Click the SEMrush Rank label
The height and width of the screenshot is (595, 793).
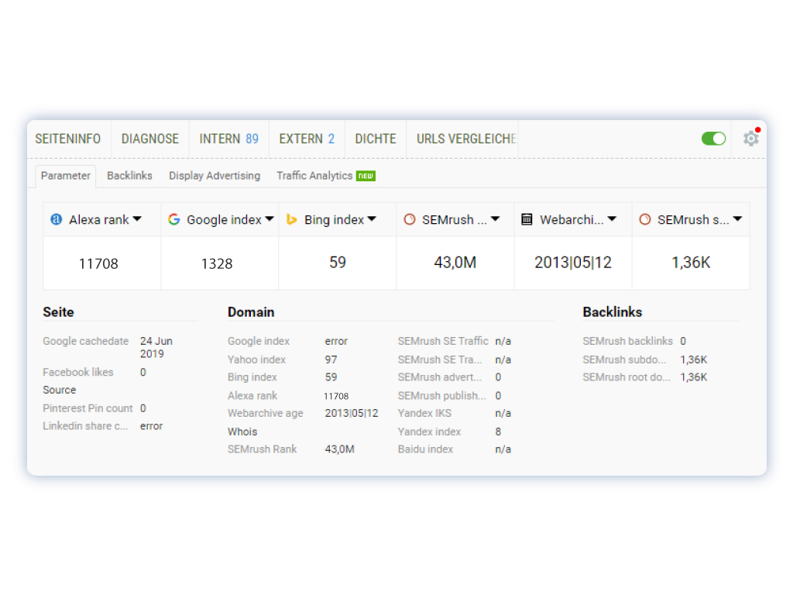[x=262, y=449]
